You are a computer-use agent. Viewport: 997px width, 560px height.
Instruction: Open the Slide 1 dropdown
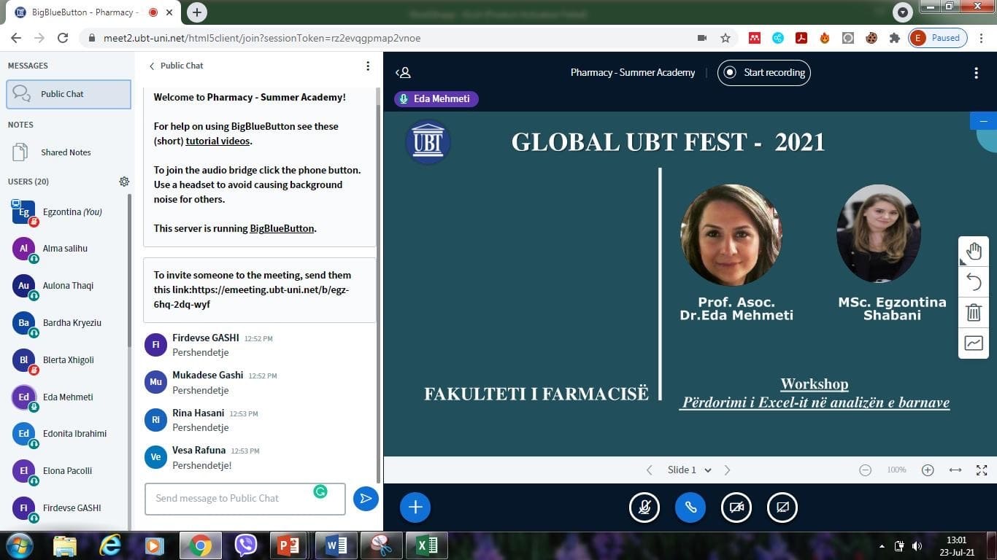click(688, 470)
